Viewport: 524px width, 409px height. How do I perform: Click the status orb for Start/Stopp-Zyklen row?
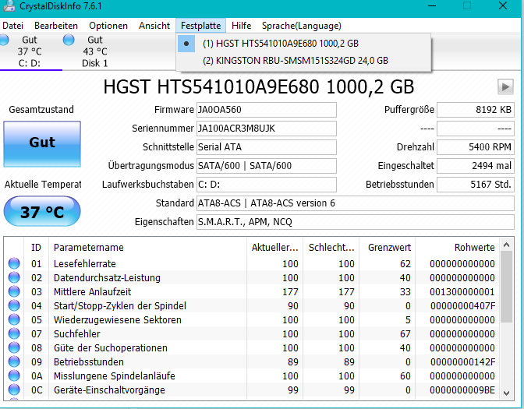pyautogui.click(x=14, y=305)
